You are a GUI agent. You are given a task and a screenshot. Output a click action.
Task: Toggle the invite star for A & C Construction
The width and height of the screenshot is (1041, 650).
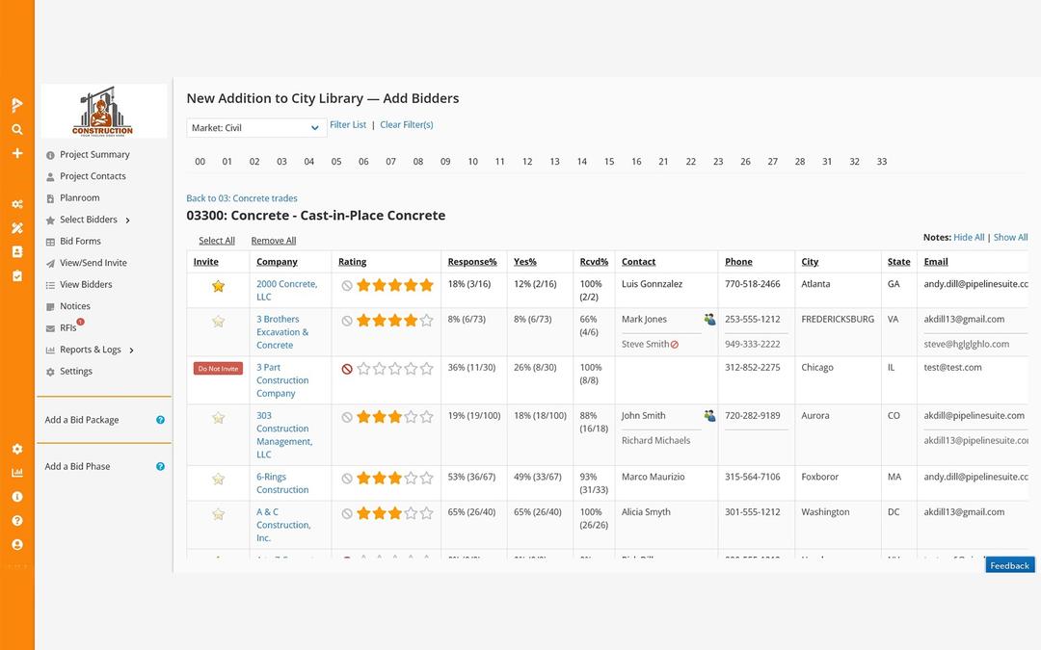(218, 514)
